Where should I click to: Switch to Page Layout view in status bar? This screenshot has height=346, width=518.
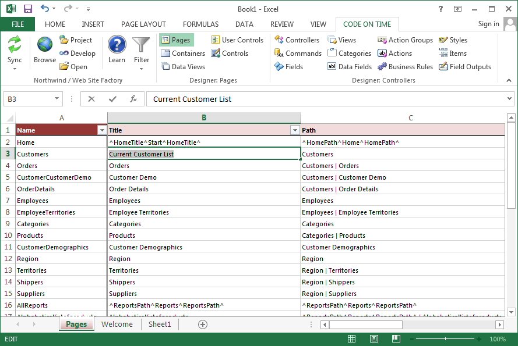coord(373,338)
